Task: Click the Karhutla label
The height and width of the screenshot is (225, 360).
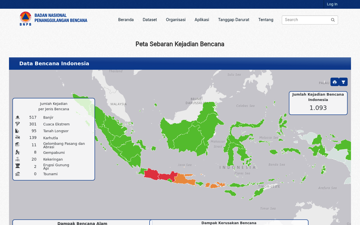Action: pos(51,138)
